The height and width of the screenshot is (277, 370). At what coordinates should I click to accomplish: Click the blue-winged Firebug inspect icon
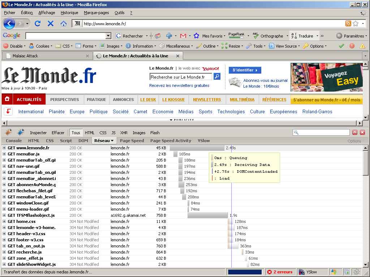tap(21, 132)
